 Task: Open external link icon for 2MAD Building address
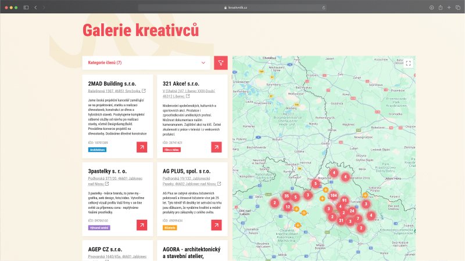point(144,91)
